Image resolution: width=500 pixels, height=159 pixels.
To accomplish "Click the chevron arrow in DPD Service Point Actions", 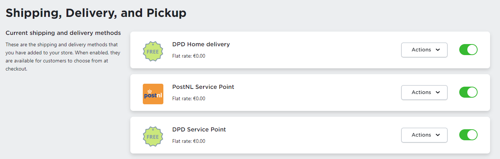I will point(438,135).
